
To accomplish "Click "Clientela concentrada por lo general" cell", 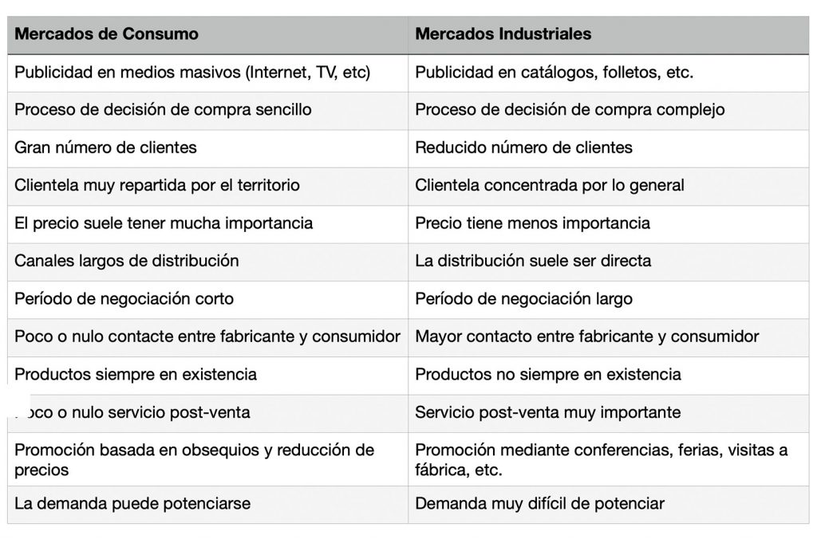I will (550, 186).
